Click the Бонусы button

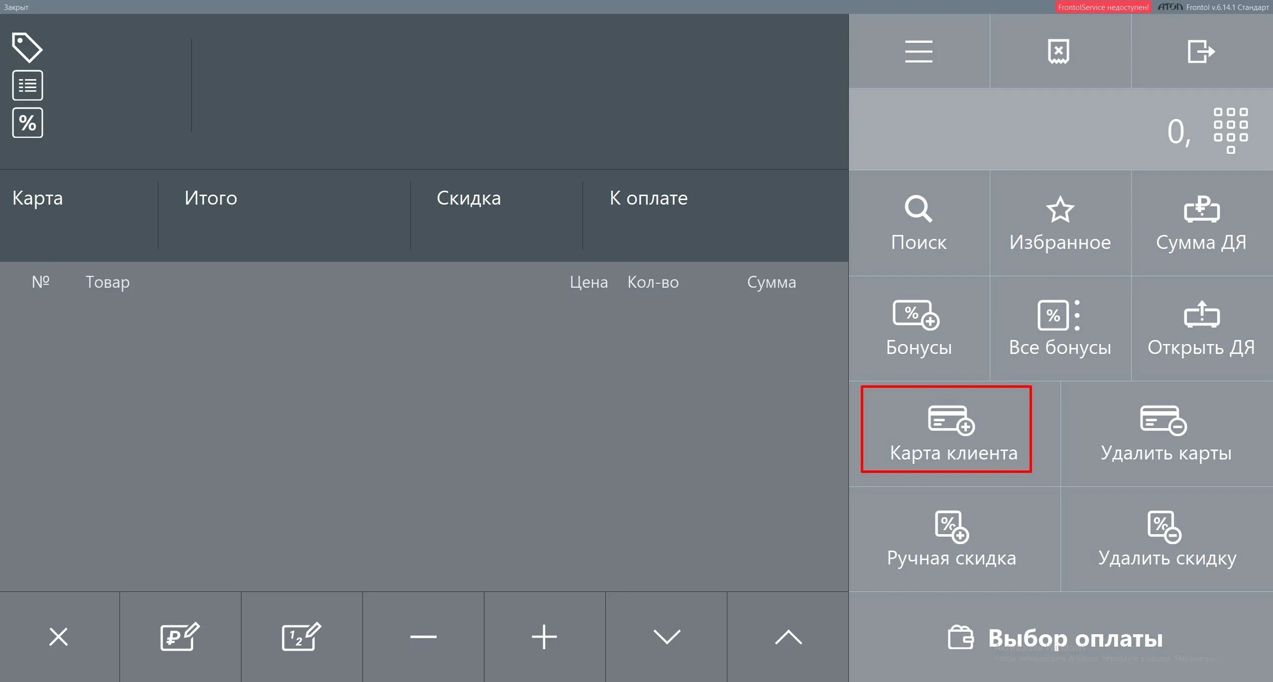click(919, 329)
